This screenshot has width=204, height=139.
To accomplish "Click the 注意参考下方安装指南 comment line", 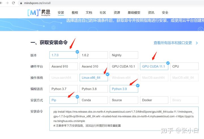I will click(x=87, y=126).
